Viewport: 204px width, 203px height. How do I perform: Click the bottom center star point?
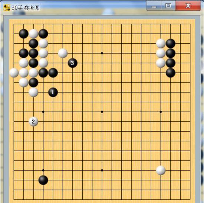coord(102,170)
